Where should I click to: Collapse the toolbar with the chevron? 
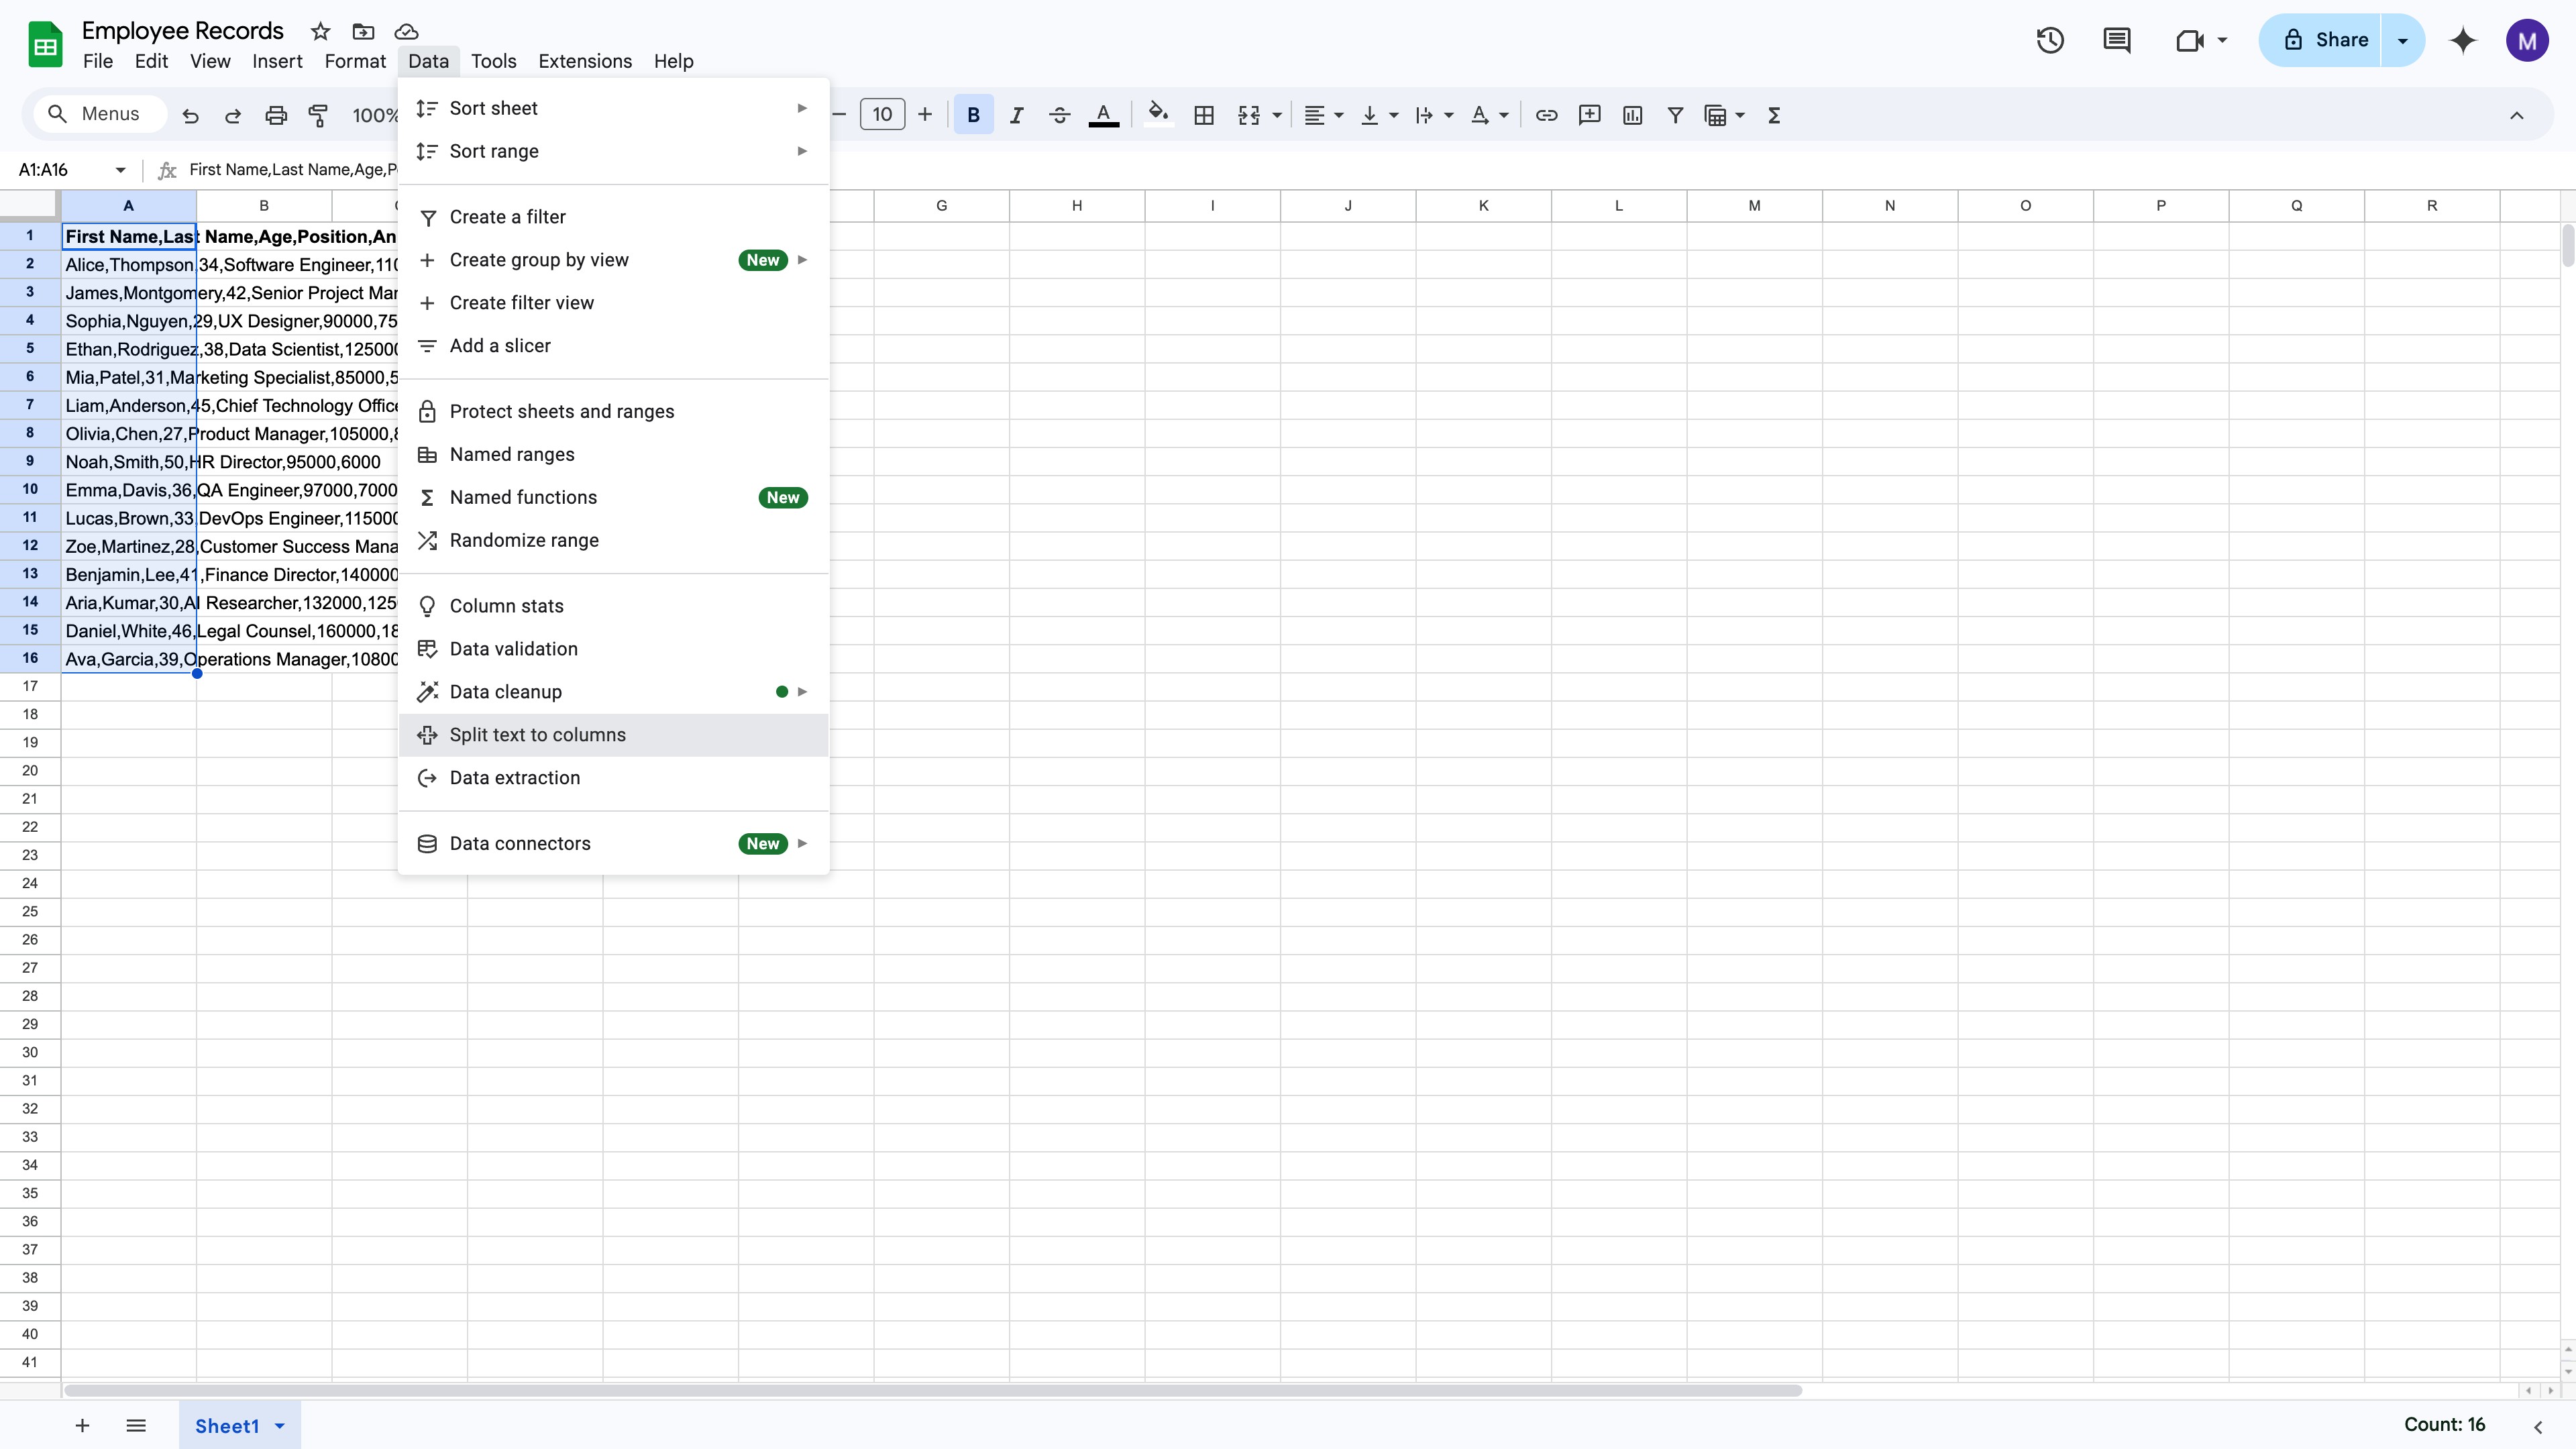point(2516,115)
